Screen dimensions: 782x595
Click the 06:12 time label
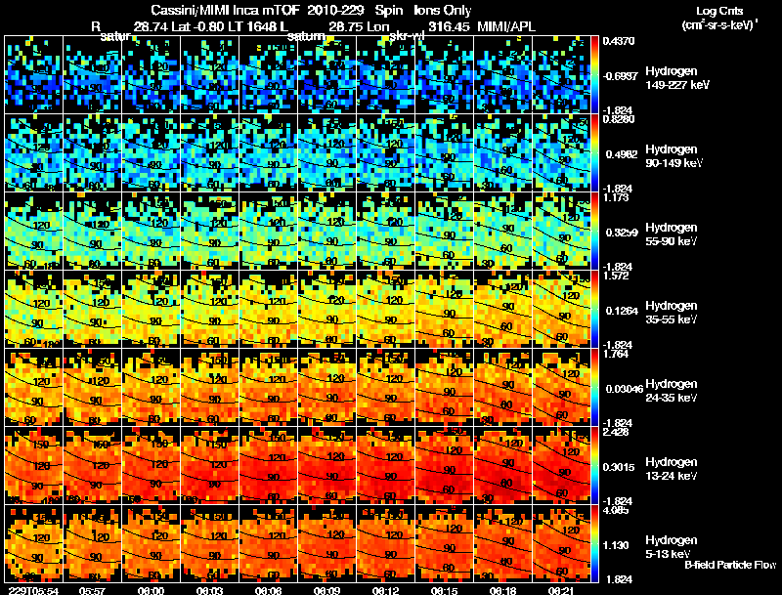385,590
